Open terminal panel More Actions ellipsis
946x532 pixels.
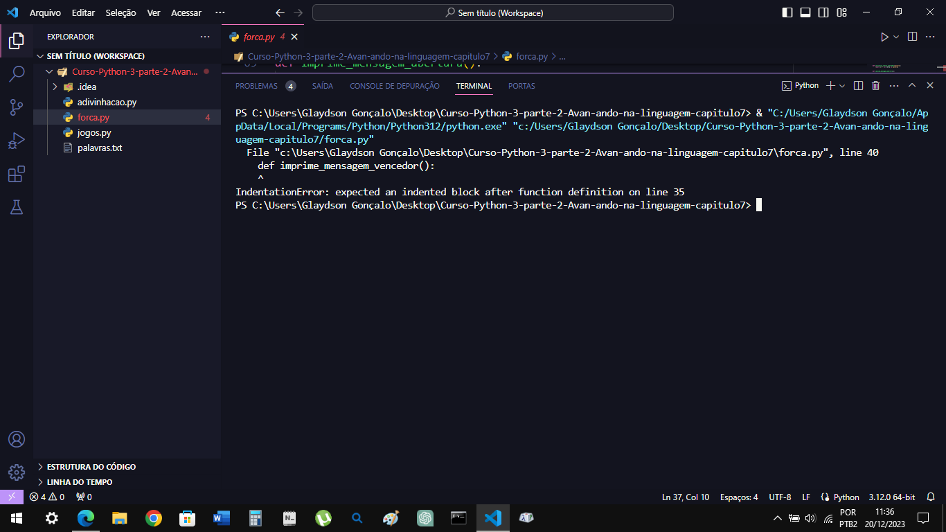point(893,85)
